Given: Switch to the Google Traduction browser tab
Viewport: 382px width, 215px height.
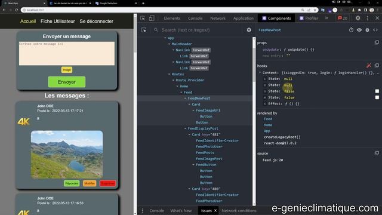Looking at the screenshot, I should (115, 3).
